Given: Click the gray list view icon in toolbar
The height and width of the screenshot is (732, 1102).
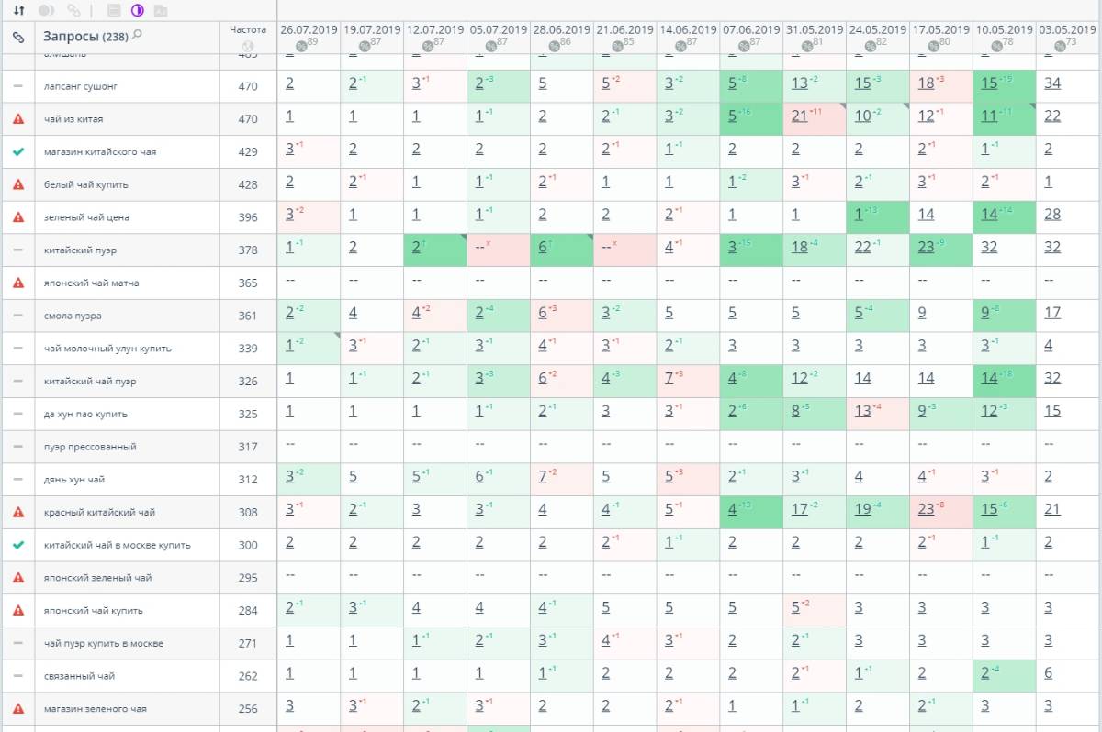Looking at the screenshot, I should coord(114,11).
